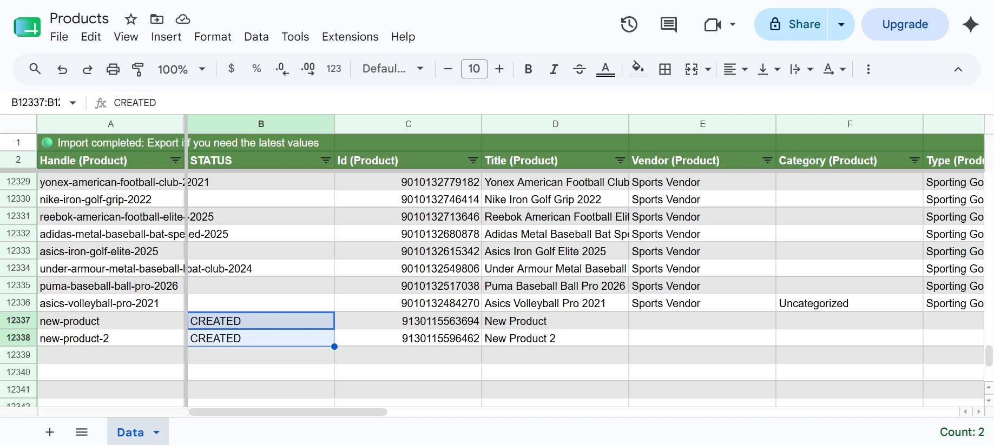Open filter for Handle (Product) column
994x445 pixels.
click(x=175, y=161)
